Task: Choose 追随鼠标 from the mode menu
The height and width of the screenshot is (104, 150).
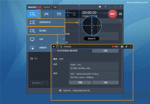Action: click(39, 48)
